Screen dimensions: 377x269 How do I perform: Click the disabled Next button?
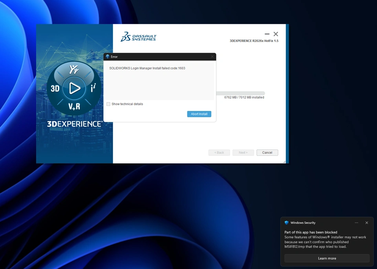point(243,153)
